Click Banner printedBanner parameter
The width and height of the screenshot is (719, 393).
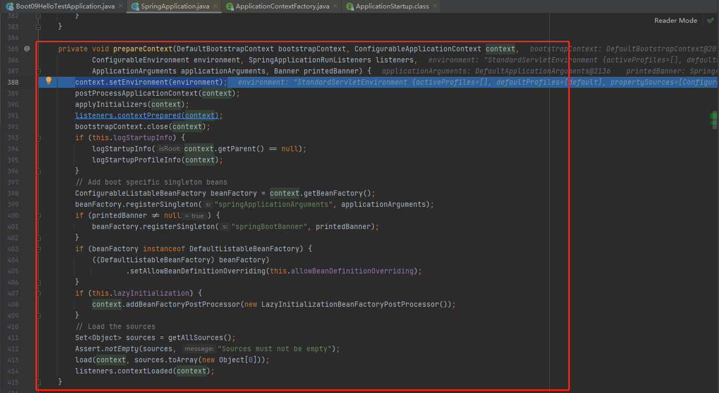[316, 71]
